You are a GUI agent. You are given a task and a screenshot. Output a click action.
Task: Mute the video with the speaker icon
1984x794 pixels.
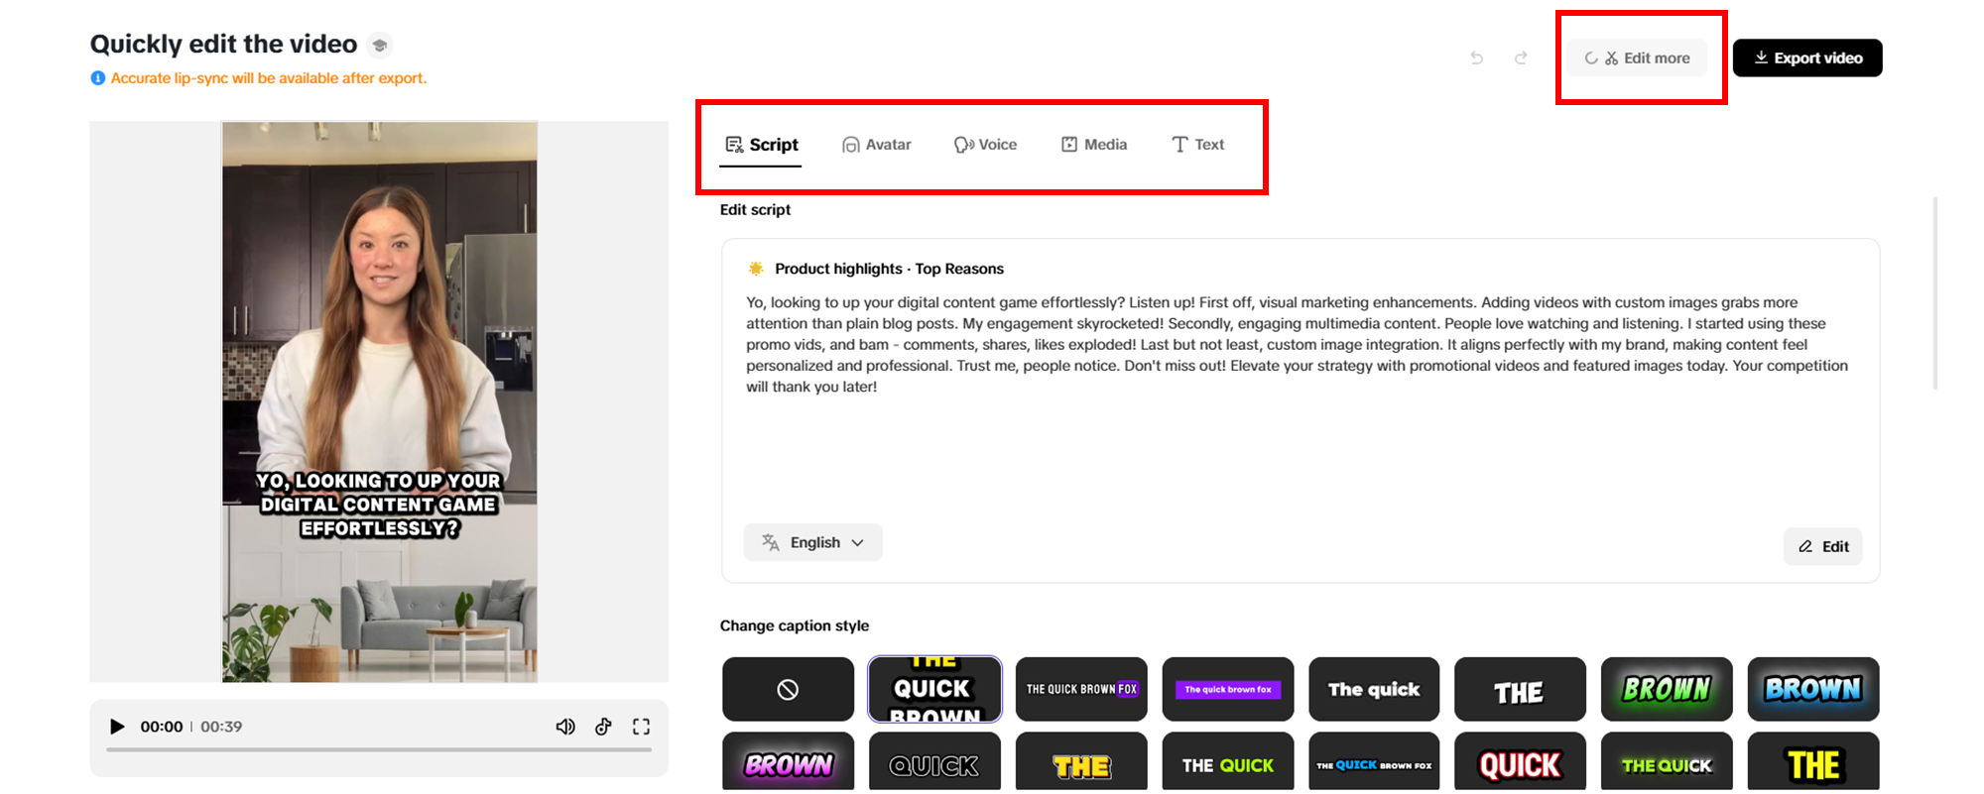[x=565, y=727]
